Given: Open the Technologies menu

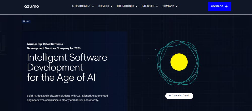Looking at the screenshot, I should (x=125, y=6).
